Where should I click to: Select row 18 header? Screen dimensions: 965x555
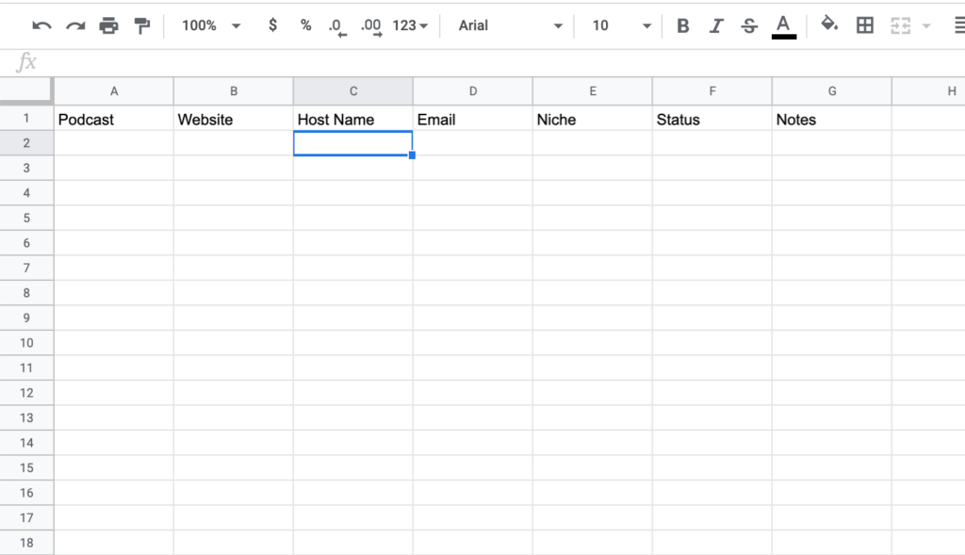tap(26, 543)
